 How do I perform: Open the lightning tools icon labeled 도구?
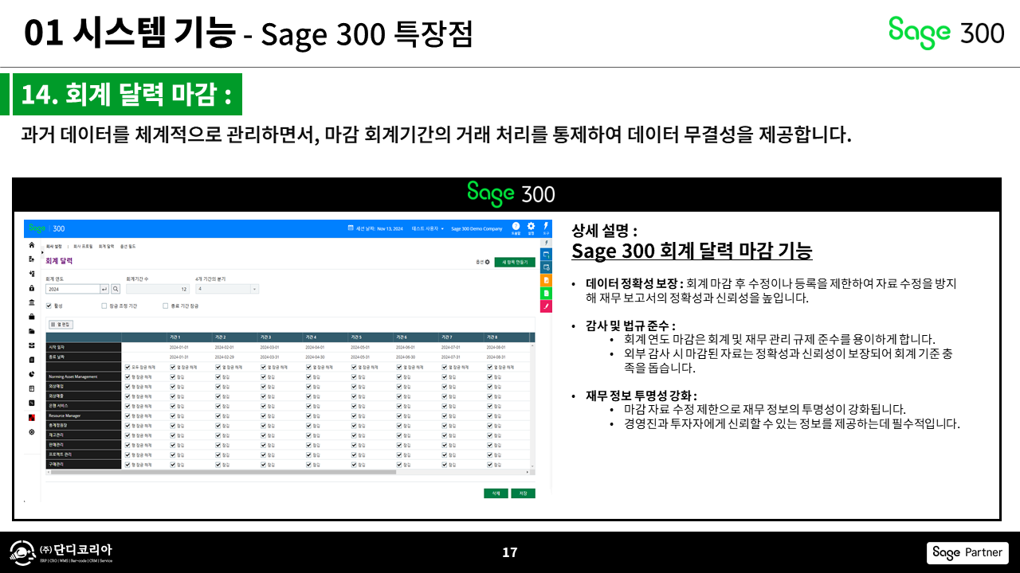(546, 228)
